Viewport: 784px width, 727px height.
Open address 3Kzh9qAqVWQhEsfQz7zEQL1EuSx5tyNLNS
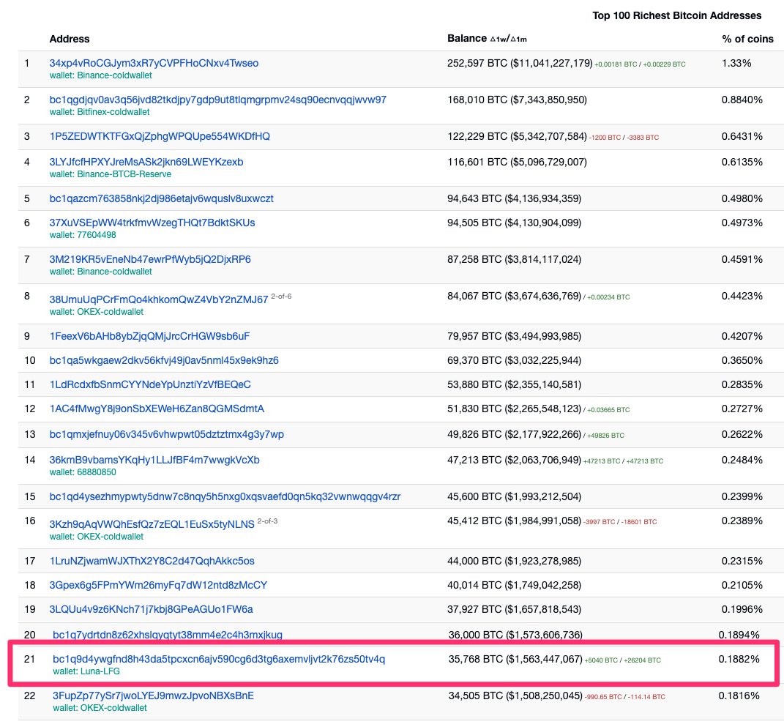point(152,524)
